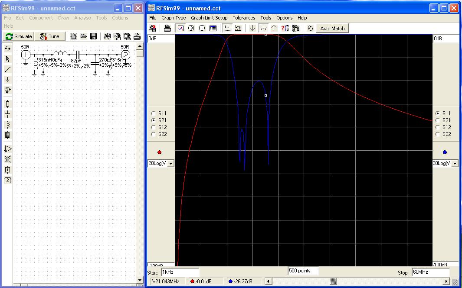The width and height of the screenshot is (462, 288).
Task: Print the graph in graph window
Action: pyautogui.click(x=167, y=28)
